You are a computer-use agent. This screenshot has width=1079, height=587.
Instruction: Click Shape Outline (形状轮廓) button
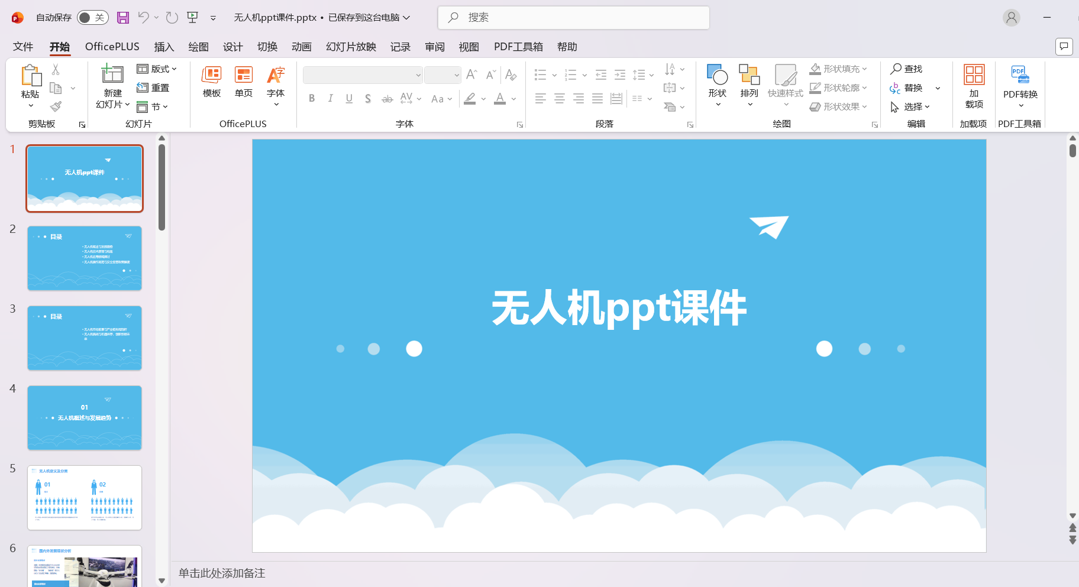tap(838, 88)
